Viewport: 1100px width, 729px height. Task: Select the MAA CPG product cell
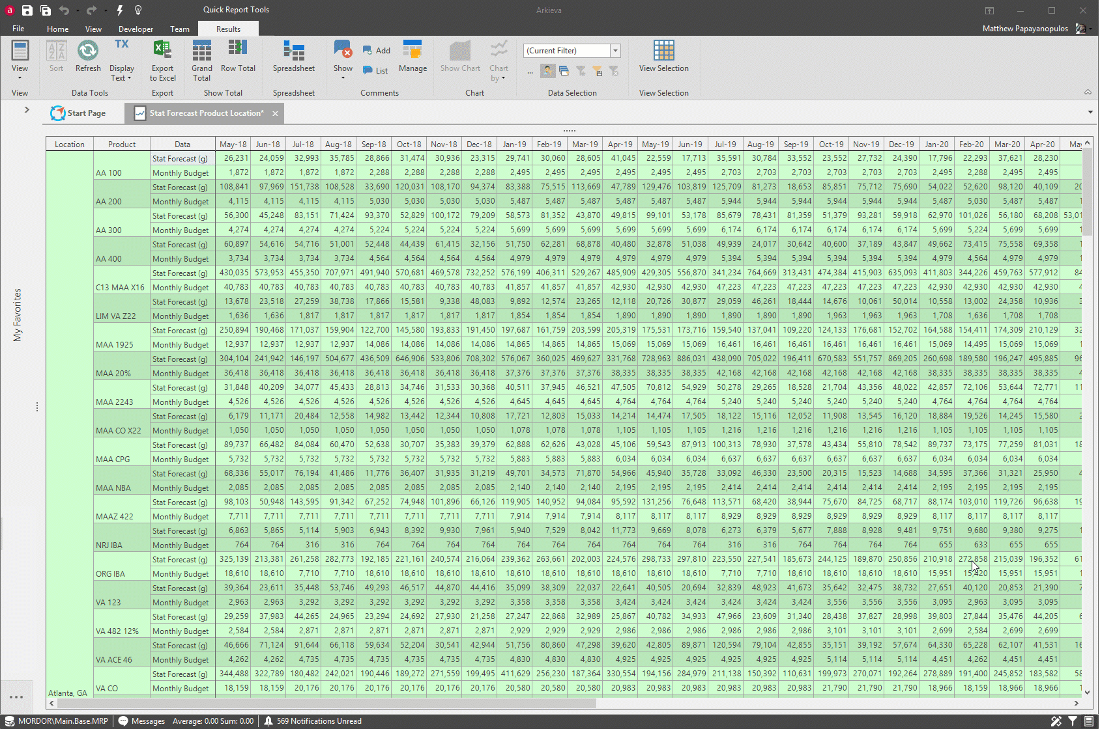(122, 452)
